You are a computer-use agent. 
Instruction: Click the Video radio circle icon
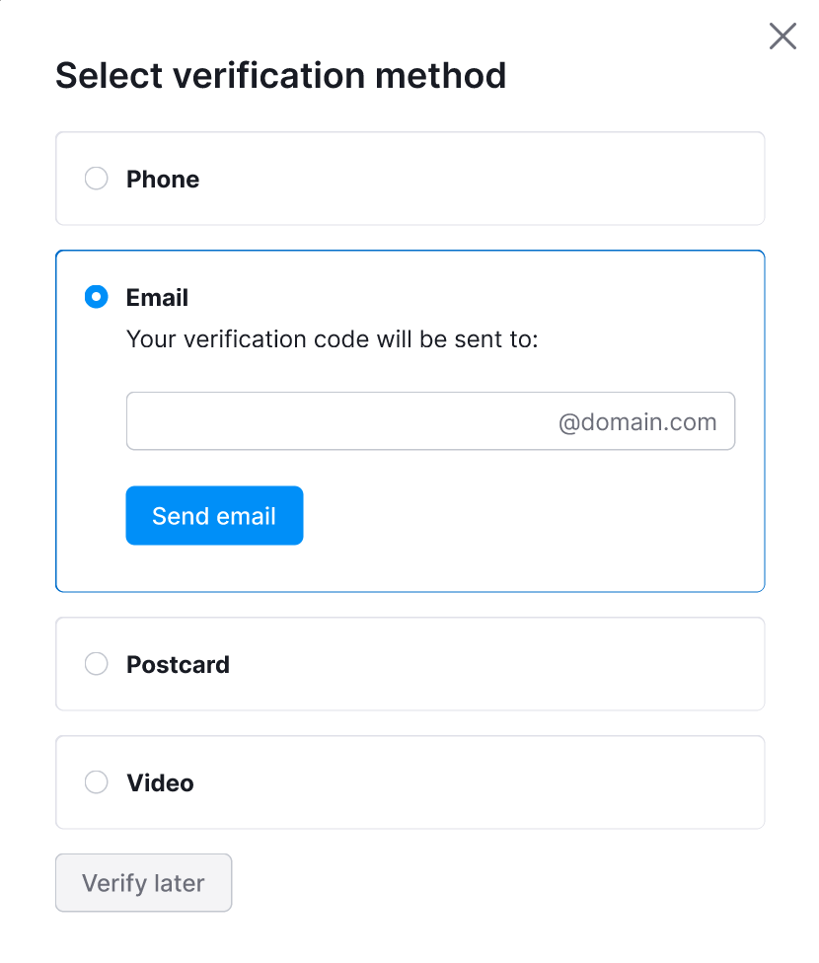pos(96,781)
